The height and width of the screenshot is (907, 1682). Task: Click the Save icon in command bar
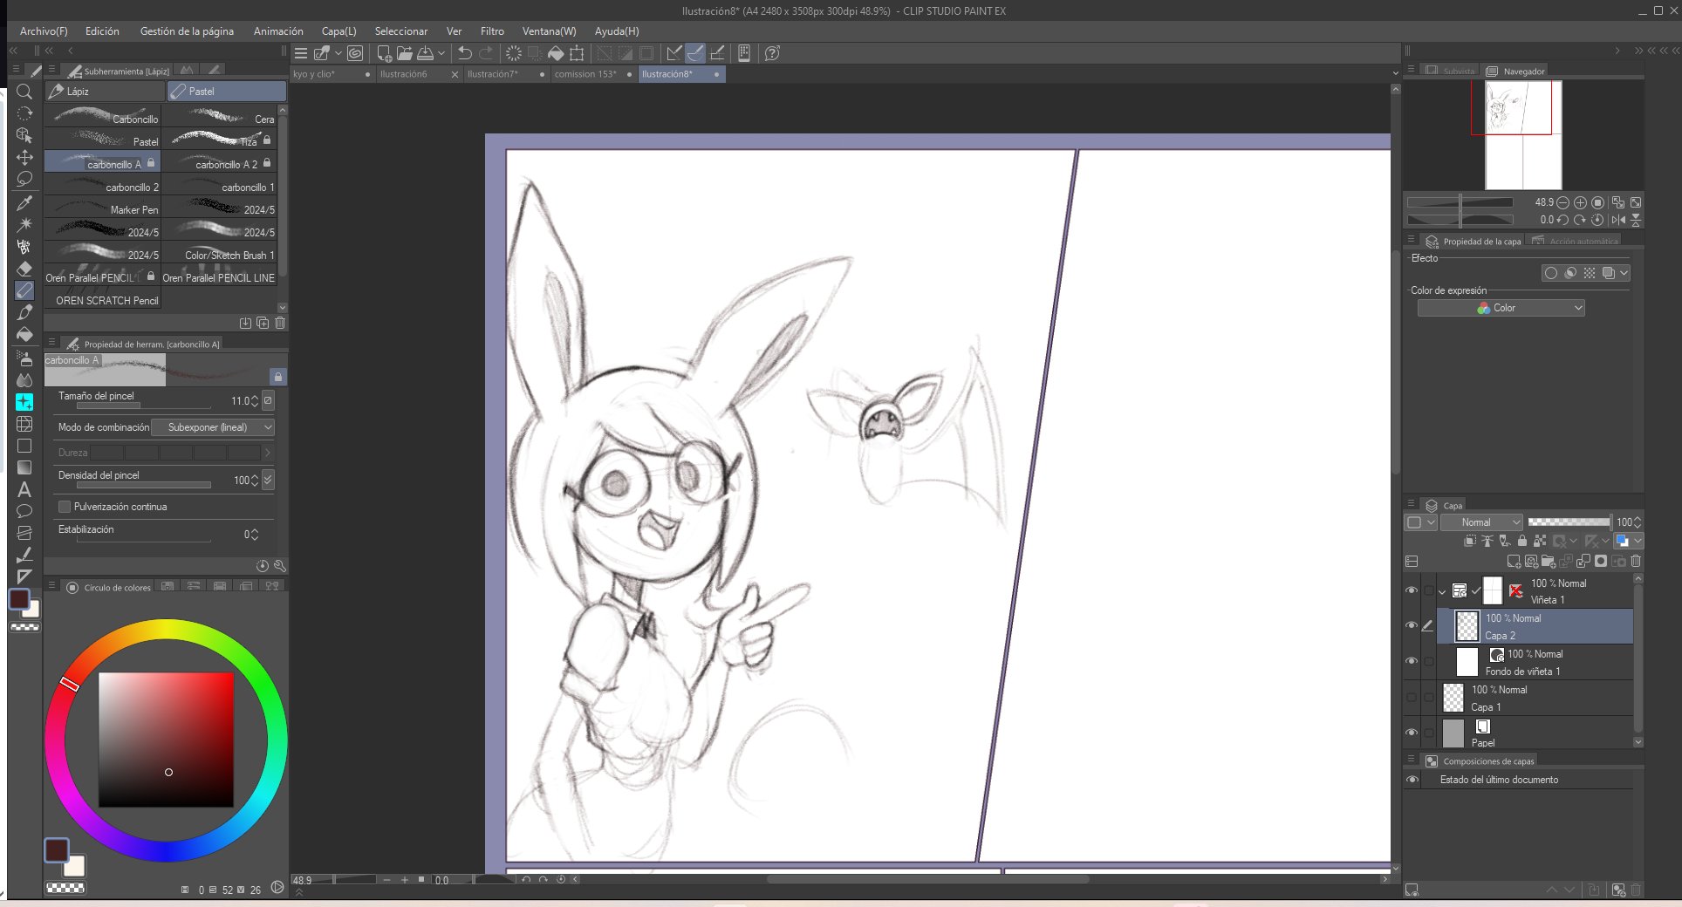425,53
